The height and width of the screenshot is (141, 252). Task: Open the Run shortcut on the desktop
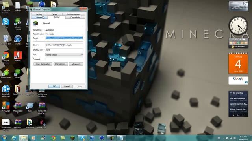30,107
